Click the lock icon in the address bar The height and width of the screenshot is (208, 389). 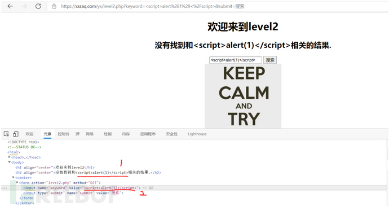coord(54,6)
